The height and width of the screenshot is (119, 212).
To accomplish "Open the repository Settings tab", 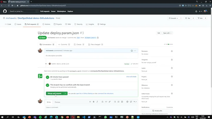I will 102,24.
